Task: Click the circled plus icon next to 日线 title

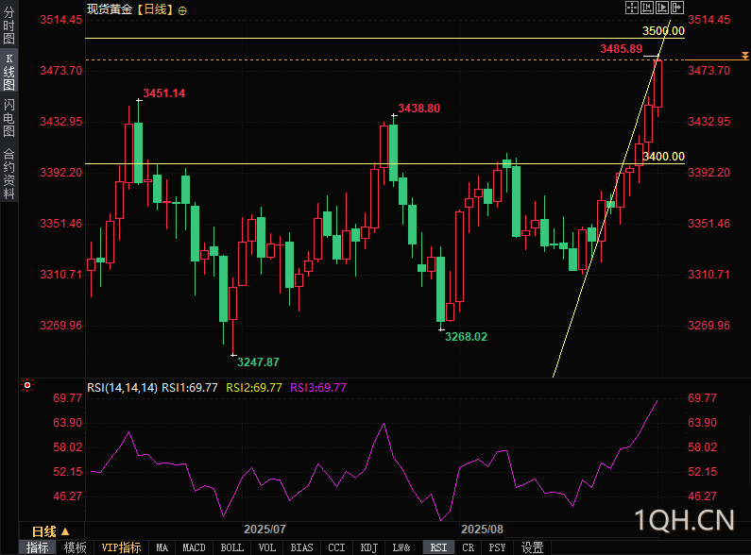Action: coord(182,11)
